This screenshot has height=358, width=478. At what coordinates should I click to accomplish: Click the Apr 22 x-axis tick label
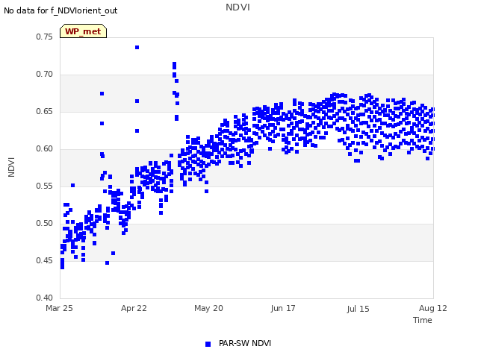[x=134, y=308]
